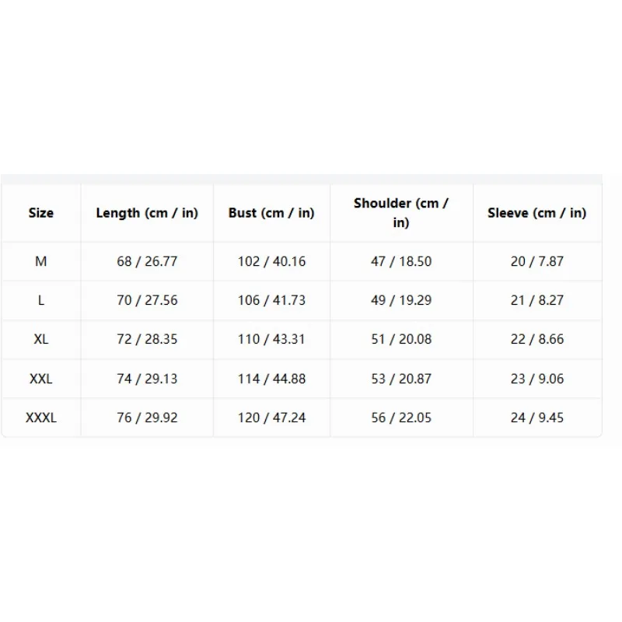Select the 47 / 18.50 shoulder cell
Viewport: 622px width, 622px height.
(x=401, y=261)
